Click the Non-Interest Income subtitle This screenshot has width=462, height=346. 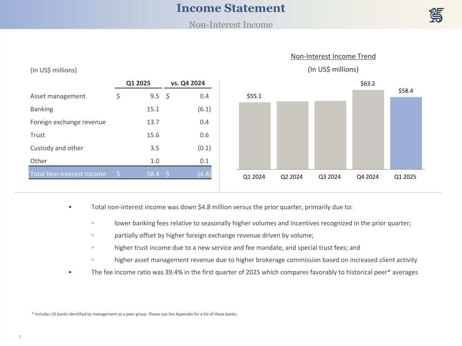[230, 25]
